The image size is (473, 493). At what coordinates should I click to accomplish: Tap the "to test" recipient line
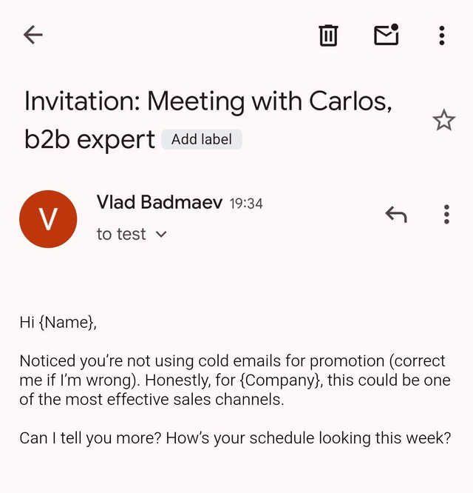click(x=121, y=234)
